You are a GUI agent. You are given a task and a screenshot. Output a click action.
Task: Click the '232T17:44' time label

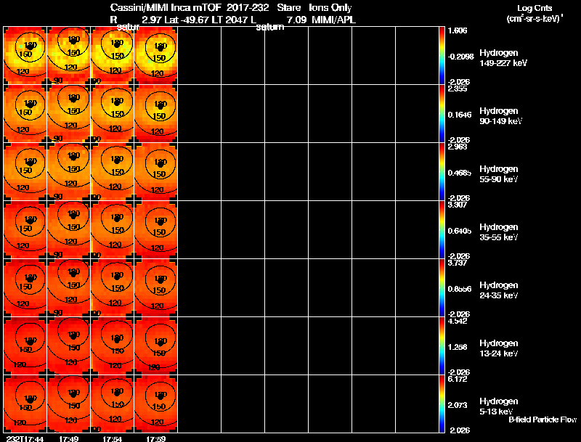(x=25, y=439)
